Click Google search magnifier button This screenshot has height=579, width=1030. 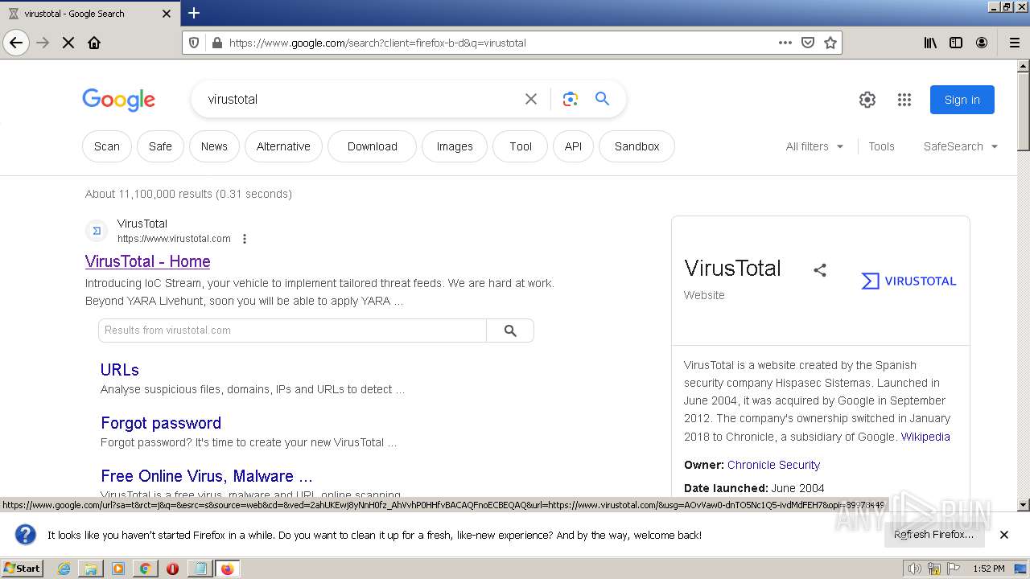(602, 99)
